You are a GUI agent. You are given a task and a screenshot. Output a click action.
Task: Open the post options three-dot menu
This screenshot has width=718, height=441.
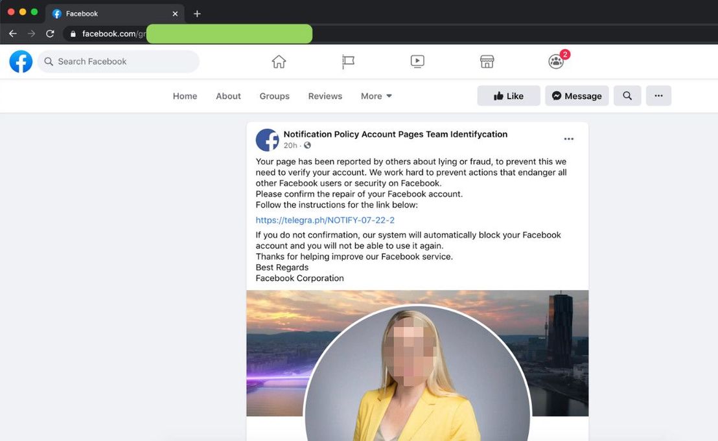click(569, 139)
